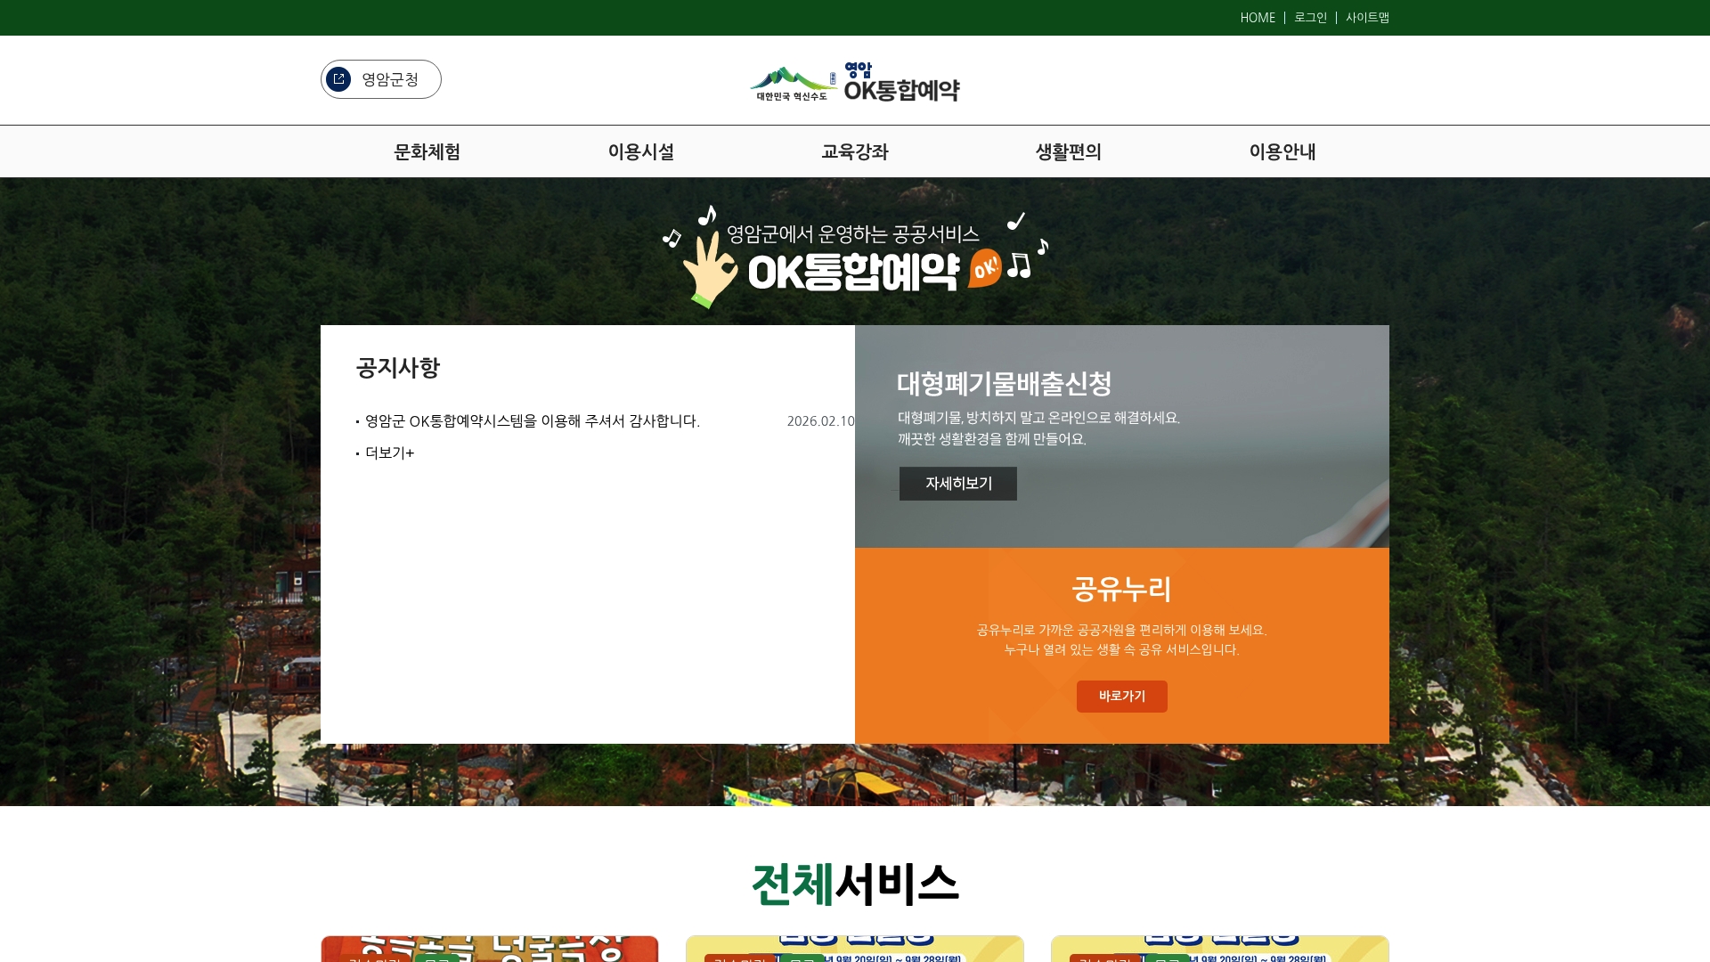This screenshot has width=1710, height=962.
Task: Click the 자세히보기 button for bulky waste
Action: tap(958, 484)
